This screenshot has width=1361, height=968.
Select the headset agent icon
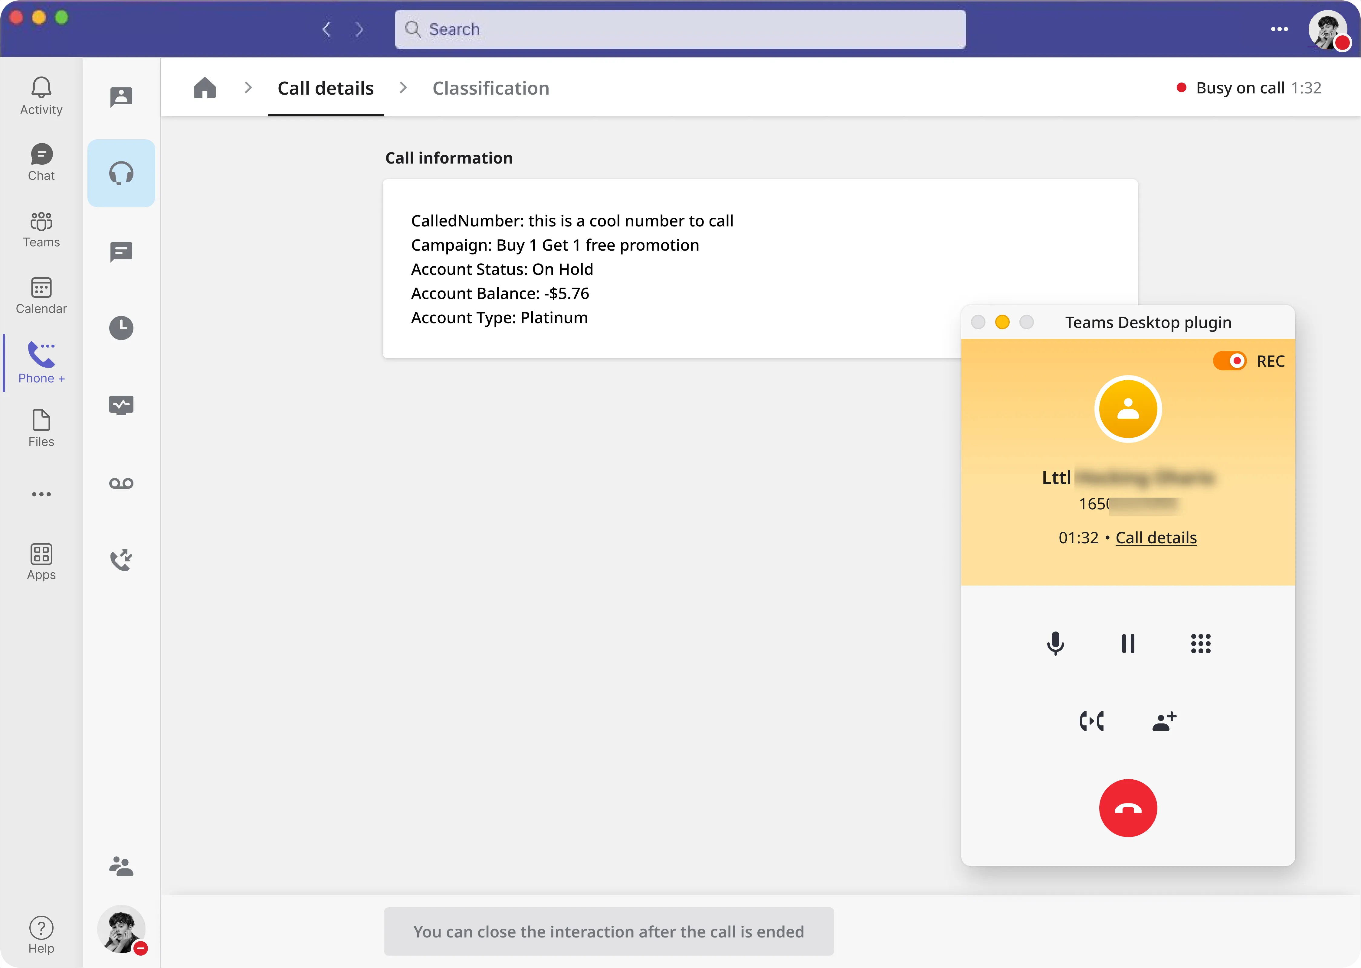121,174
